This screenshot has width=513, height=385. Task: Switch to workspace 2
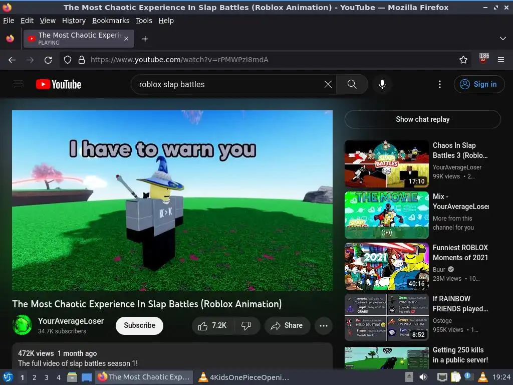pyautogui.click(x=35, y=377)
